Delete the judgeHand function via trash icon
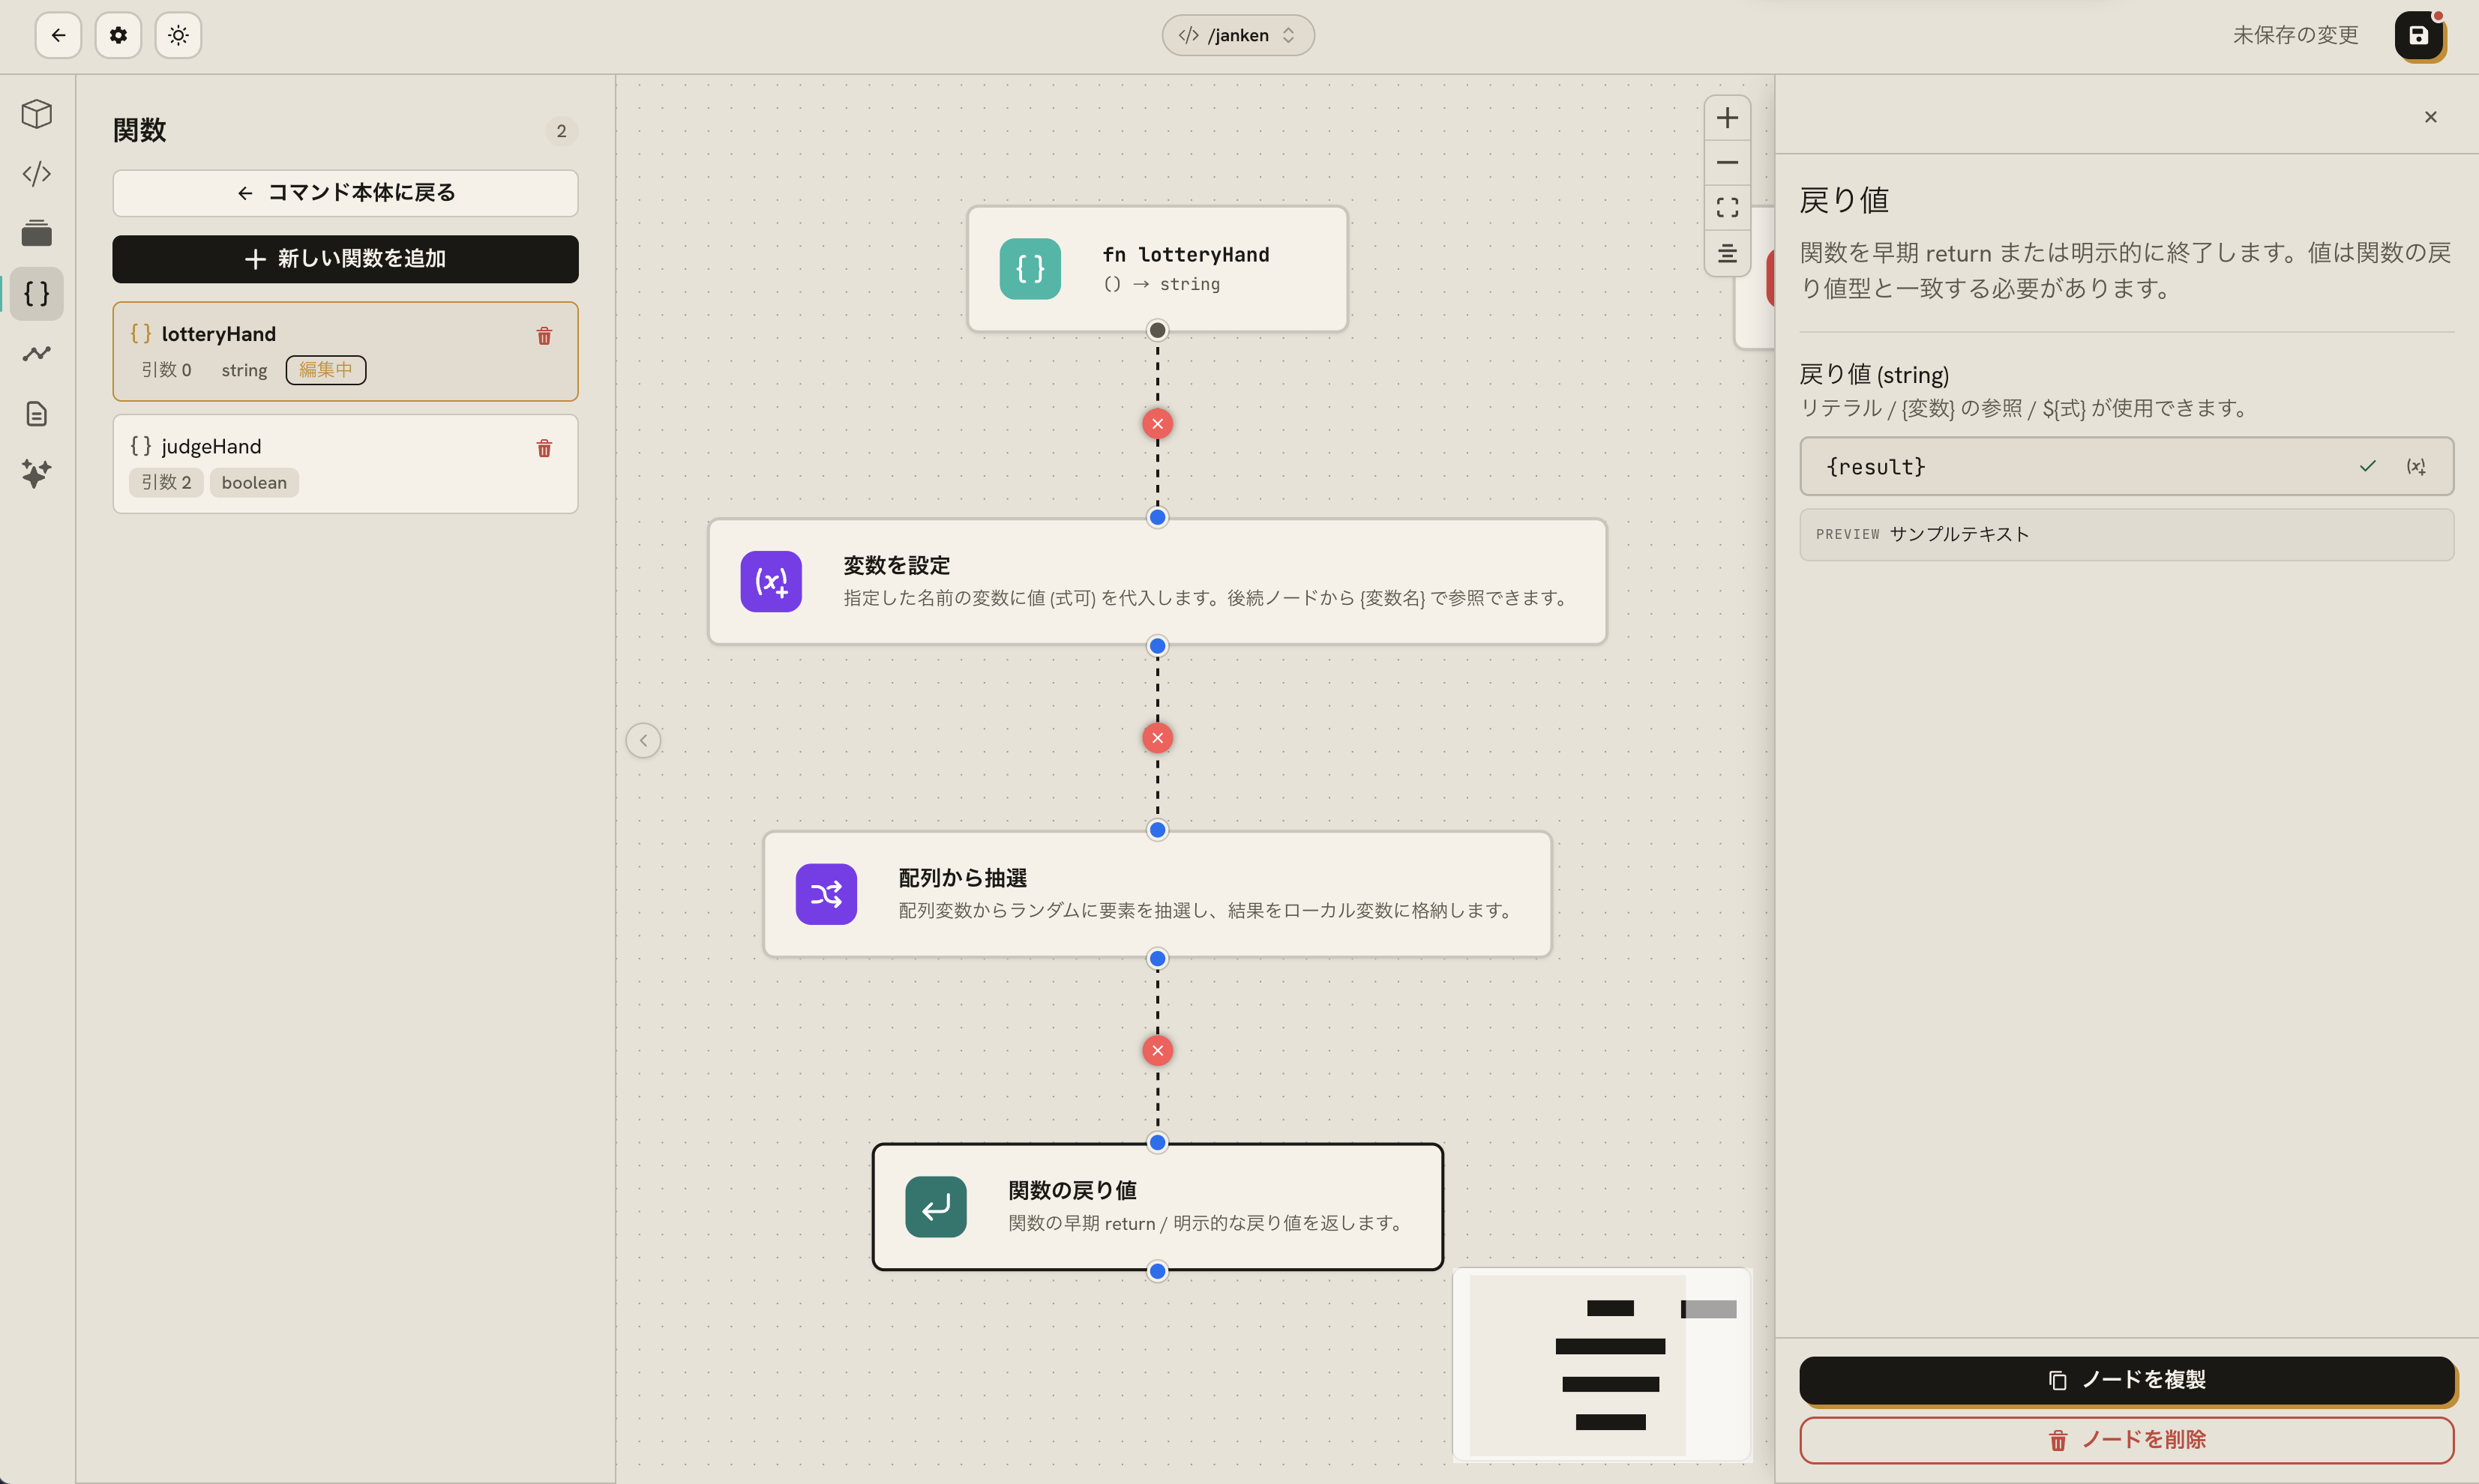This screenshot has height=1484, width=2479. tap(544, 448)
